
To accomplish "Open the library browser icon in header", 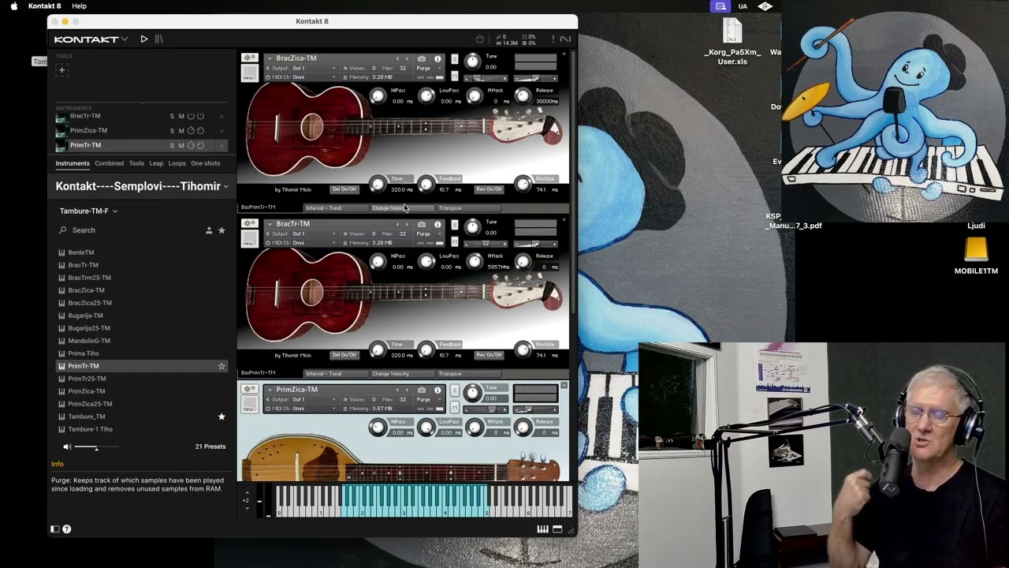I will (159, 39).
